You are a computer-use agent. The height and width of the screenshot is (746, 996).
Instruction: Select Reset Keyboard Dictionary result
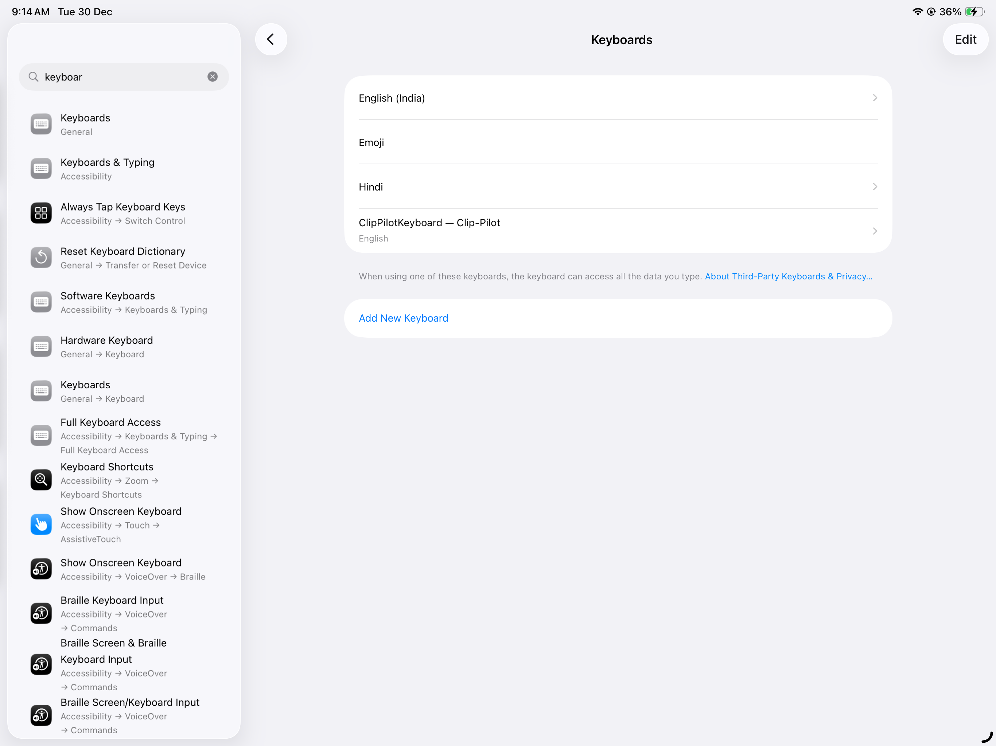[x=124, y=258]
